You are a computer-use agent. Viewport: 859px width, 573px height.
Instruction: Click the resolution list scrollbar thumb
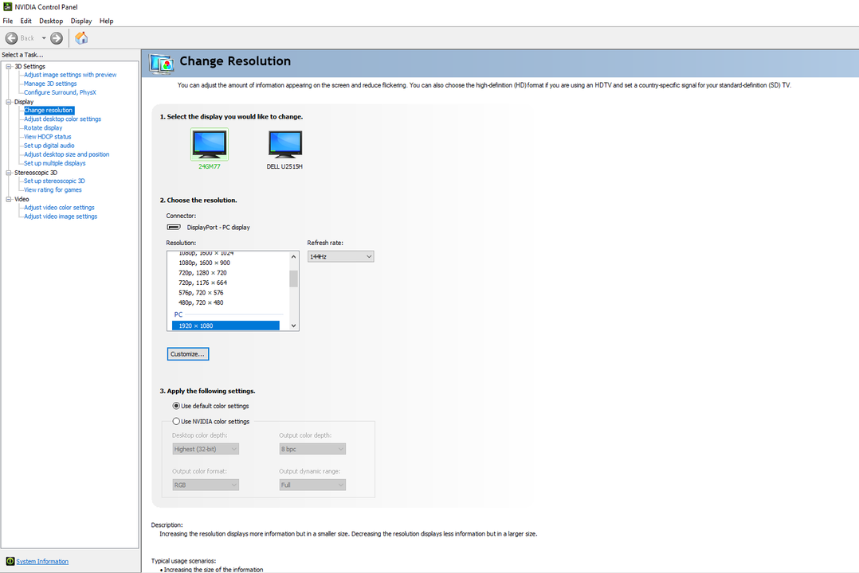click(x=293, y=279)
